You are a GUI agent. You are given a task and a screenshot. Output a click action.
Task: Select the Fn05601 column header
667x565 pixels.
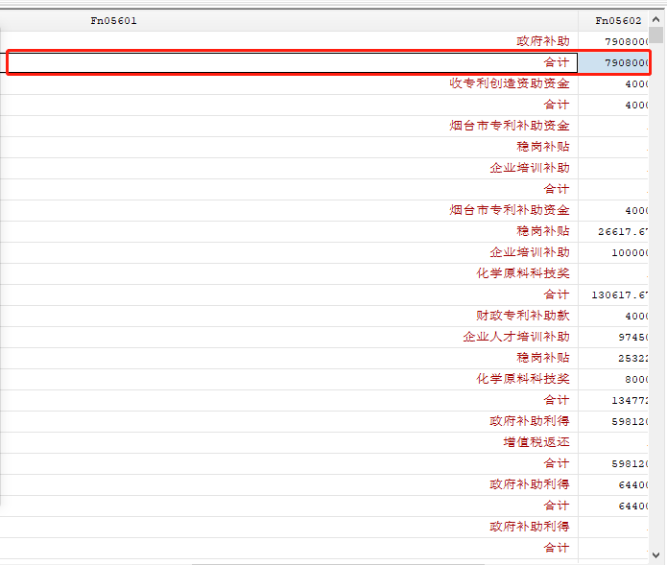(289, 21)
